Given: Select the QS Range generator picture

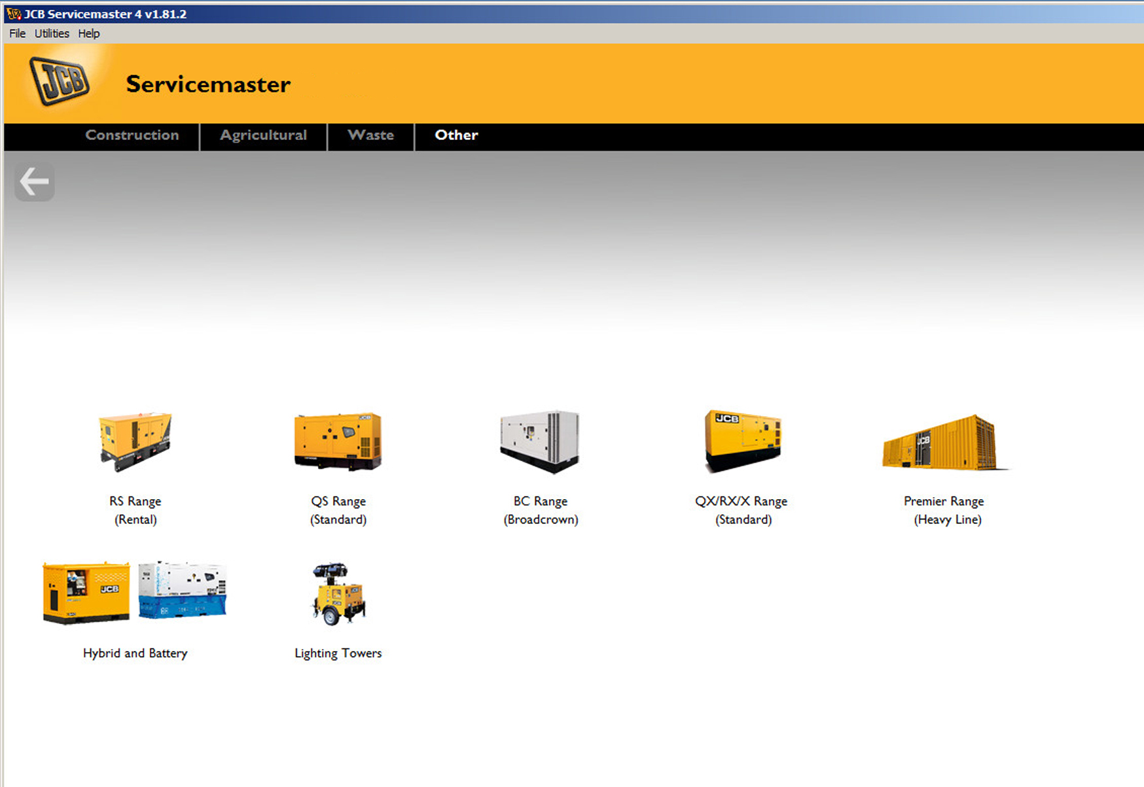Looking at the screenshot, I should pyautogui.click(x=338, y=441).
